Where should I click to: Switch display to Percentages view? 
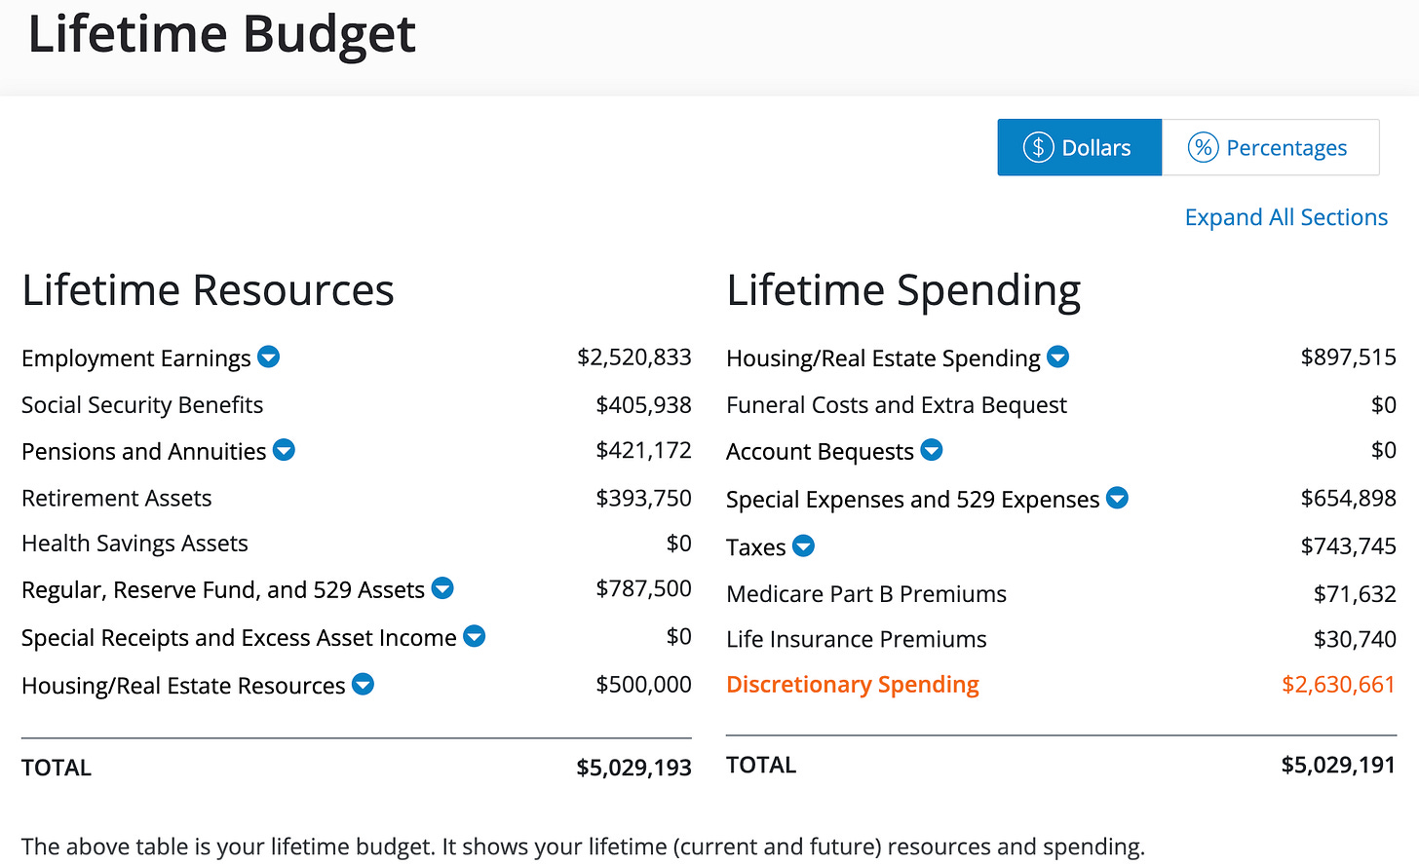[1270, 147]
